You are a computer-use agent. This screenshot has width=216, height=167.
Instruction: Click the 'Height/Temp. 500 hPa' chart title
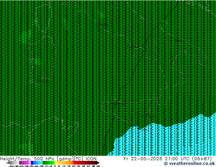(27, 159)
